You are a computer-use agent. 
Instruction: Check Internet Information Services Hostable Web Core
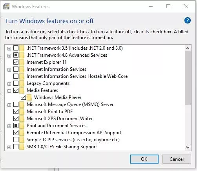coord(16,76)
